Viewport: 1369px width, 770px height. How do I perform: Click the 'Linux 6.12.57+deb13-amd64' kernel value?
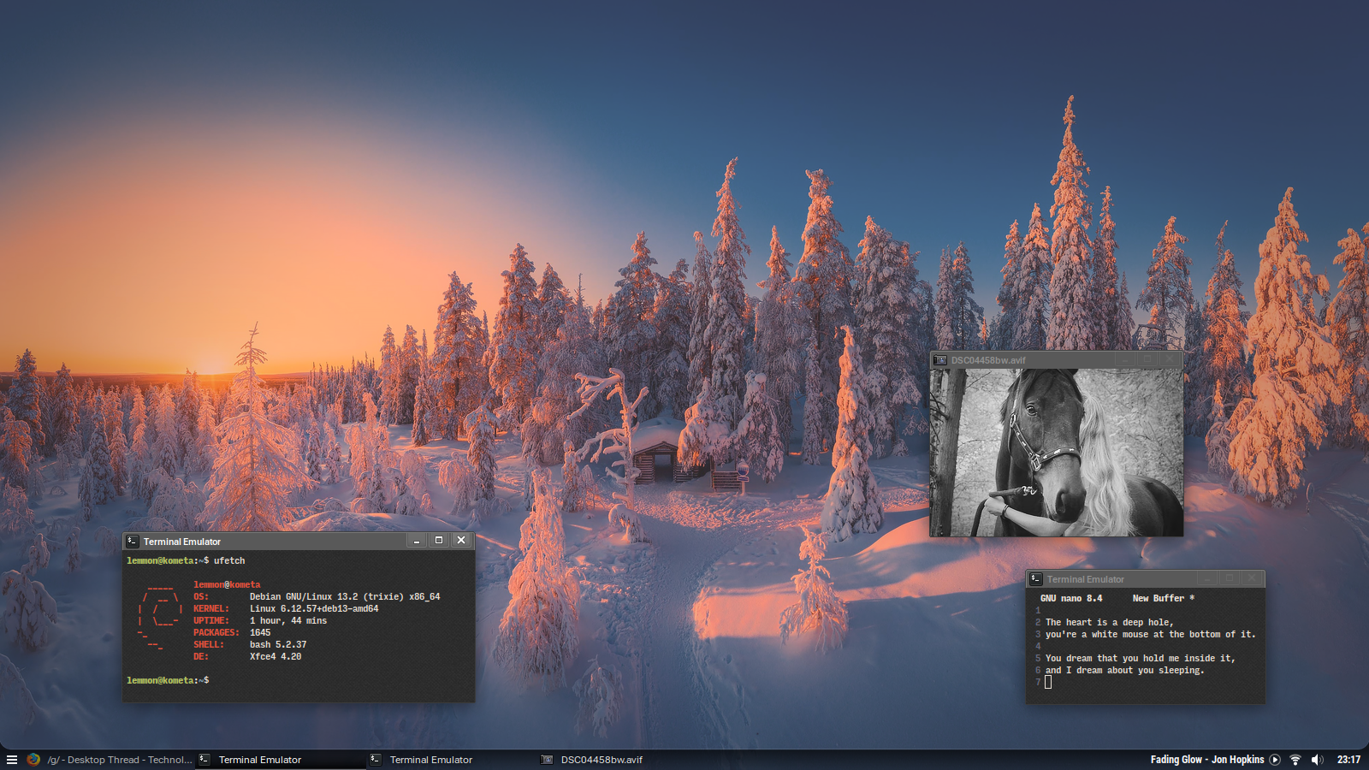(x=314, y=609)
